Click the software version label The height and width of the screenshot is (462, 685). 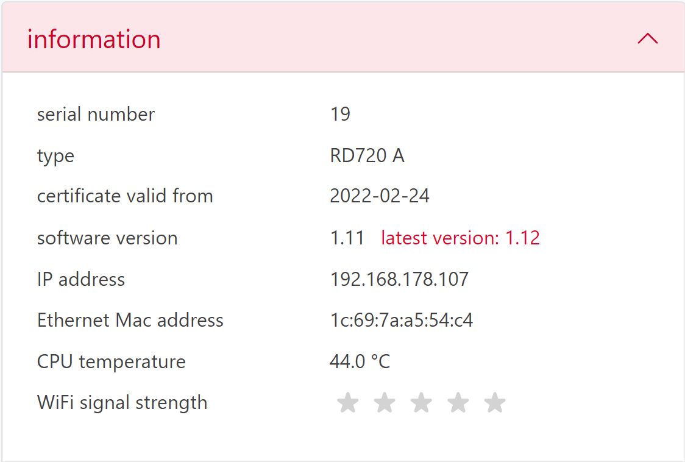pos(107,238)
